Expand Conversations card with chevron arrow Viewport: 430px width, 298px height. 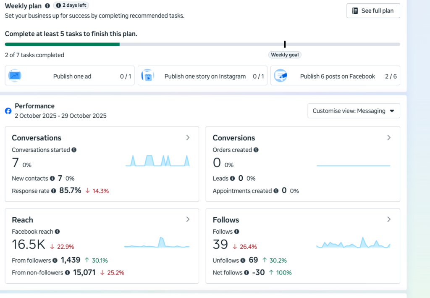188,137
